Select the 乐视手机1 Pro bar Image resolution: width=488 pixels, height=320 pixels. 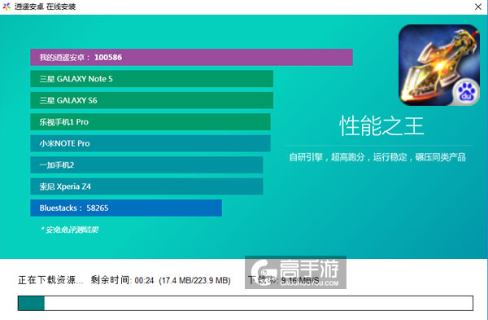coord(150,122)
